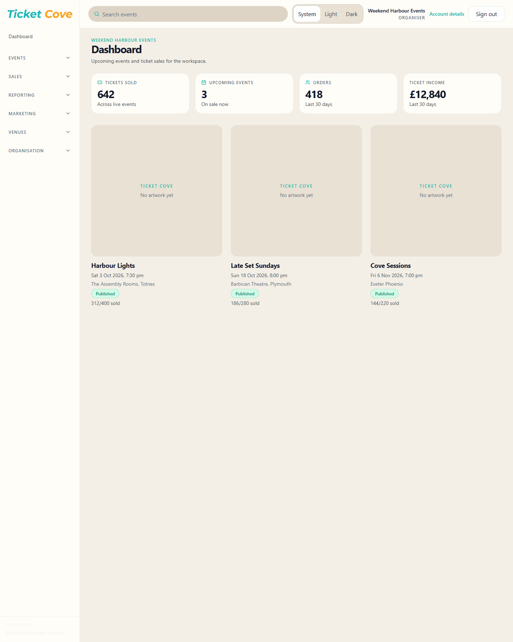513x642 pixels.
Task: Click Published badge under Late Set Sundays
Action: click(245, 294)
